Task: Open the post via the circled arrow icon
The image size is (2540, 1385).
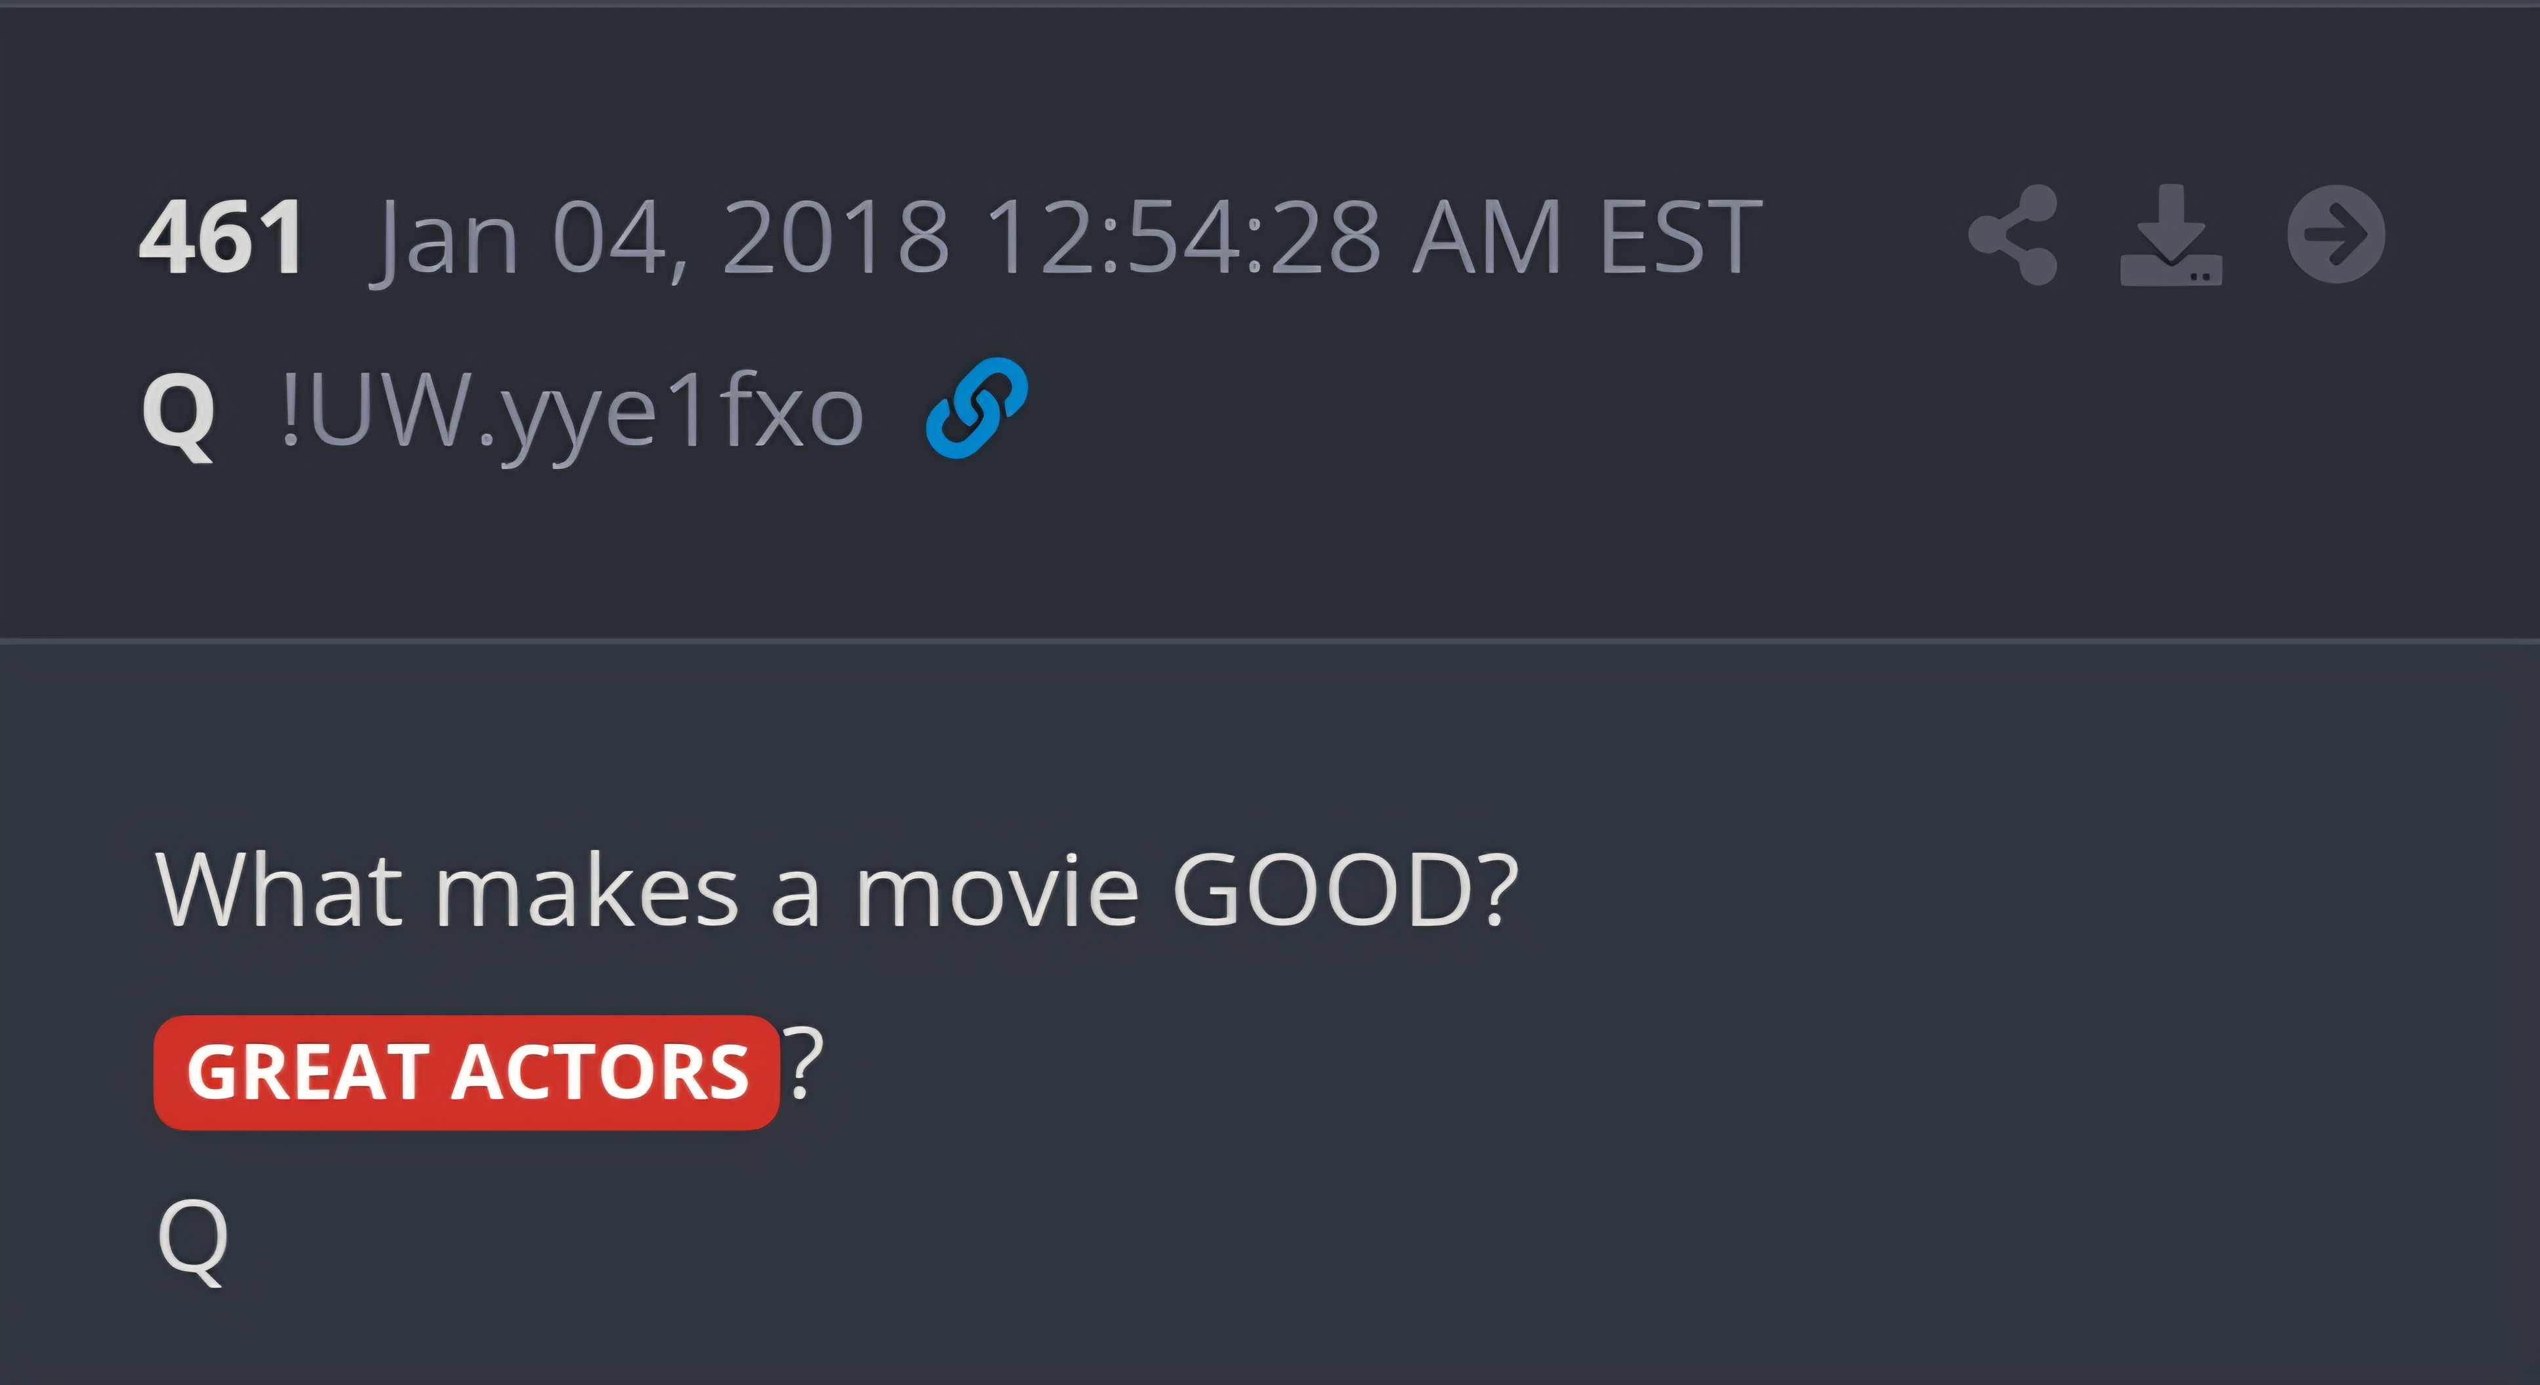Action: pos(2336,235)
